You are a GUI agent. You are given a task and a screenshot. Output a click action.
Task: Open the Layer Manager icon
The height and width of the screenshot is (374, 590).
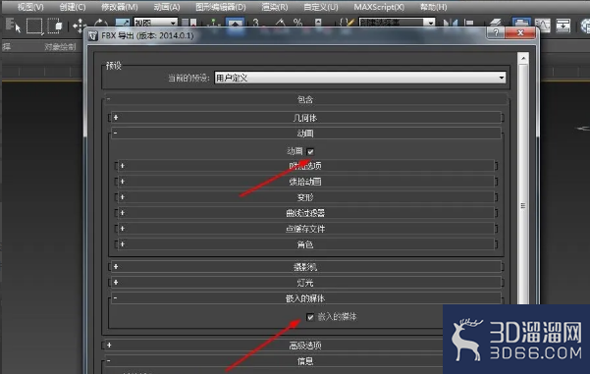(x=497, y=24)
